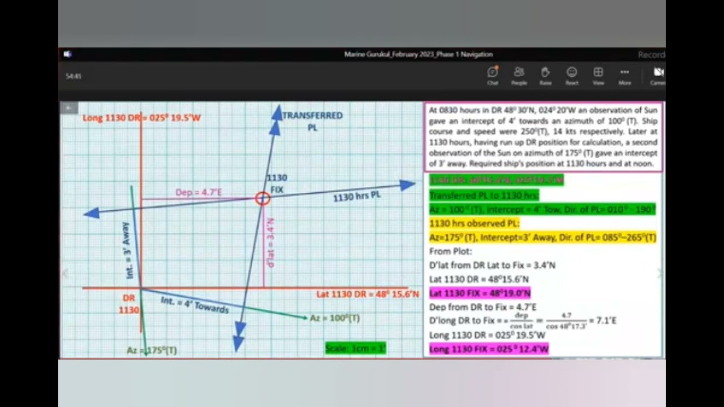
Task: Raise your hand in the meeting
Action: pos(545,75)
